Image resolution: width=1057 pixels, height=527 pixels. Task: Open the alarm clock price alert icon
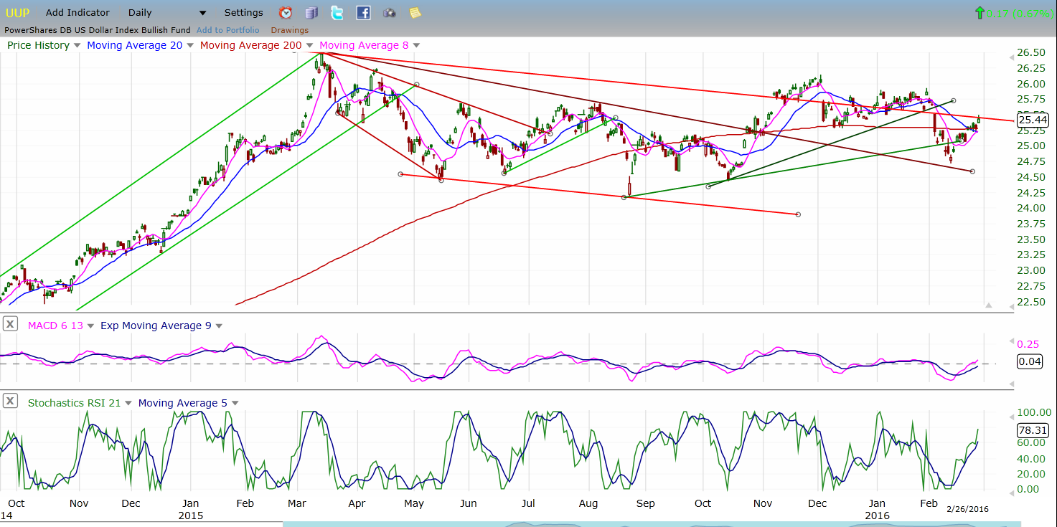point(286,12)
